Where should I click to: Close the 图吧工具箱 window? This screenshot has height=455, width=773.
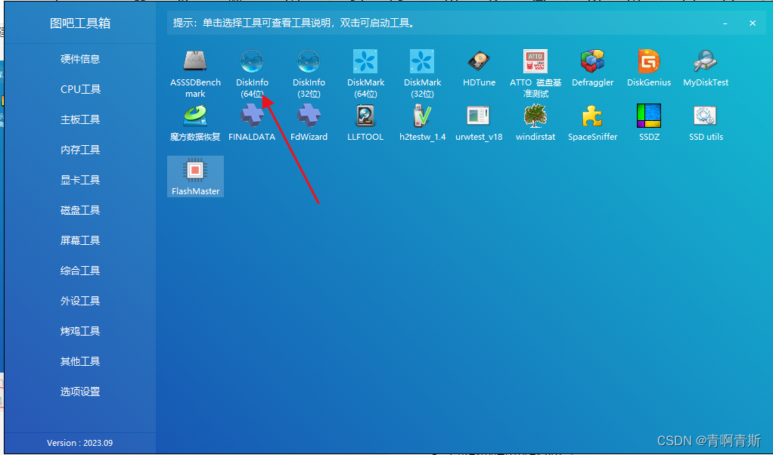coord(753,23)
